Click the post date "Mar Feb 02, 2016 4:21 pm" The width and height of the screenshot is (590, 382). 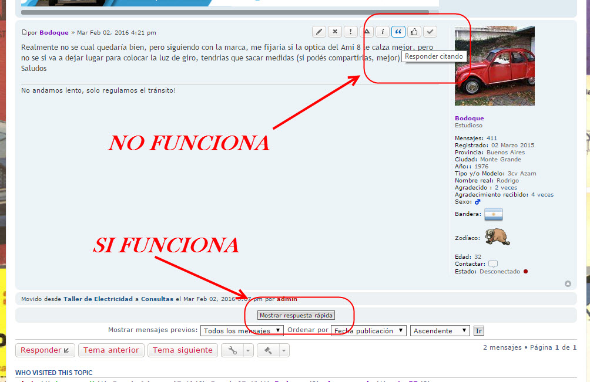coord(116,33)
